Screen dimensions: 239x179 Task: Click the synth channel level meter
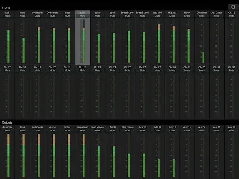pos(114,41)
